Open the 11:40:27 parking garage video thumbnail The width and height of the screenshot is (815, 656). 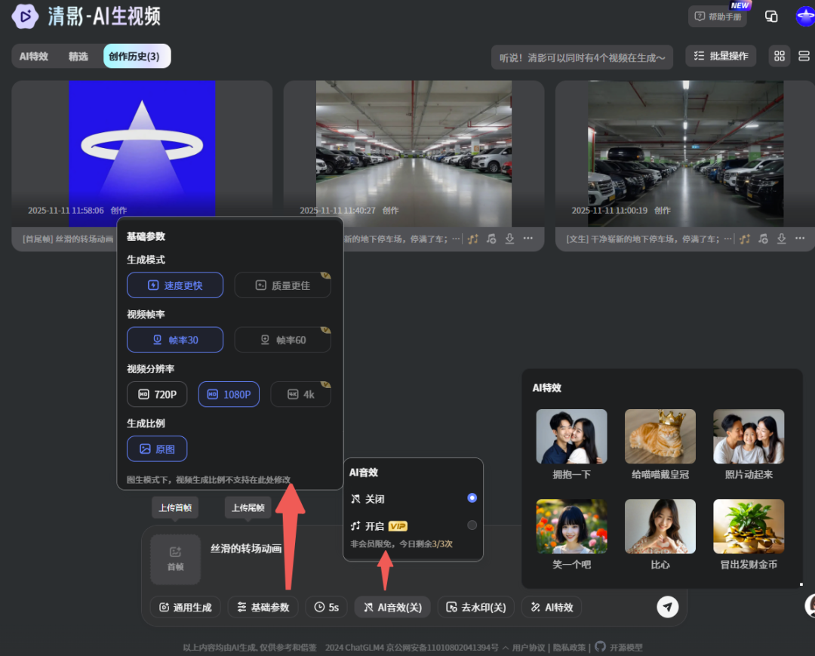[x=414, y=153]
